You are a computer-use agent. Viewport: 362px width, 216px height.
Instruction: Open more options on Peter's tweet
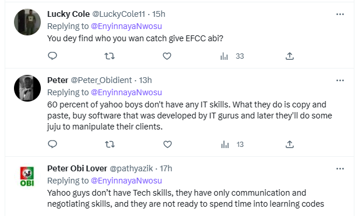pyautogui.click(x=340, y=81)
